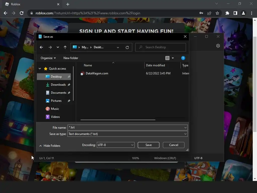The height and width of the screenshot is (193, 257).
Task: Open Help in the Save as dialog
Action: (x=183, y=58)
